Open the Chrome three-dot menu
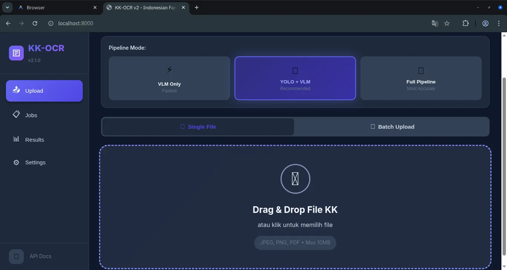This screenshot has width=507, height=270. coord(499,23)
